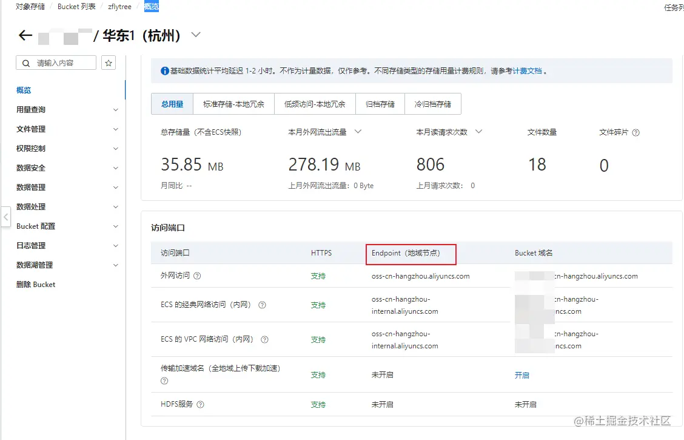Expand 日志管理 in the sidebar

click(x=116, y=246)
